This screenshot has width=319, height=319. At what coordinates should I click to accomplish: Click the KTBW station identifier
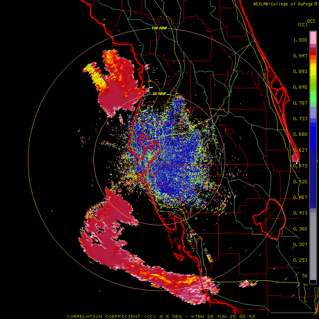198,317
